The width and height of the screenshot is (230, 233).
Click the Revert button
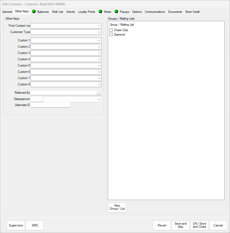162,225
